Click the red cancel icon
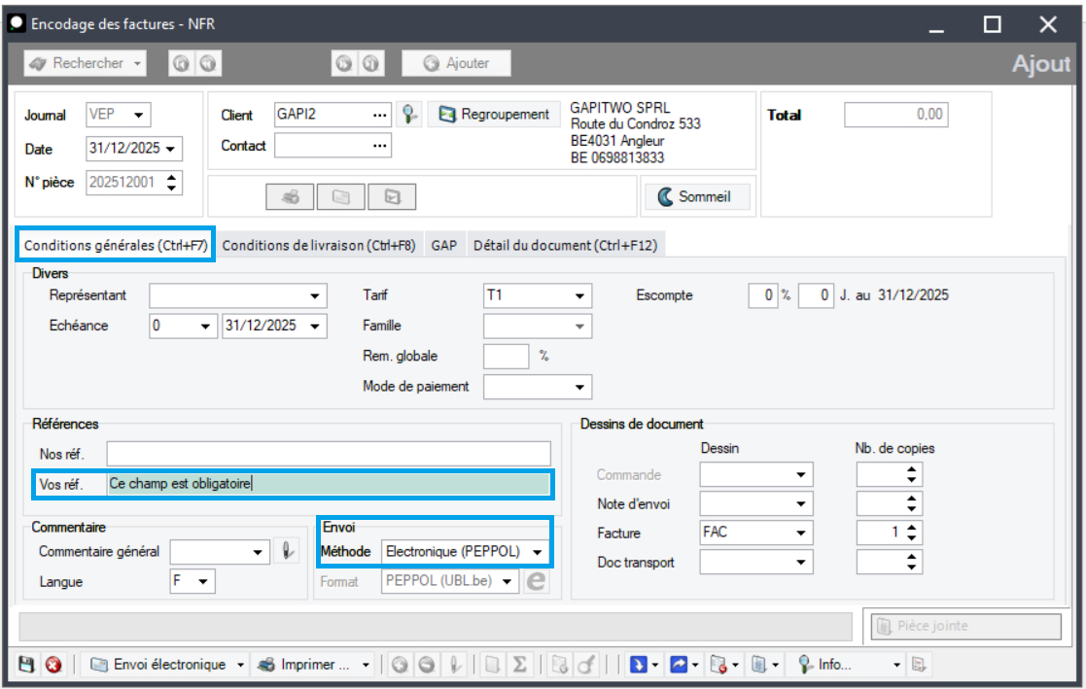Image resolution: width=1086 pixels, height=689 pixels. coord(53,665)
